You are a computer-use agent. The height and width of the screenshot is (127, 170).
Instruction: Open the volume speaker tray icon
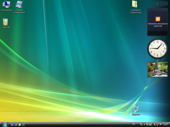pos(161,124)
